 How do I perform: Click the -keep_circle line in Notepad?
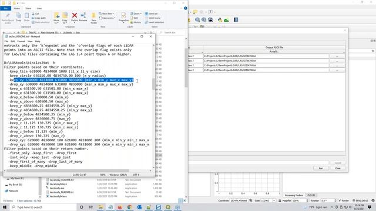coord(57,76)
